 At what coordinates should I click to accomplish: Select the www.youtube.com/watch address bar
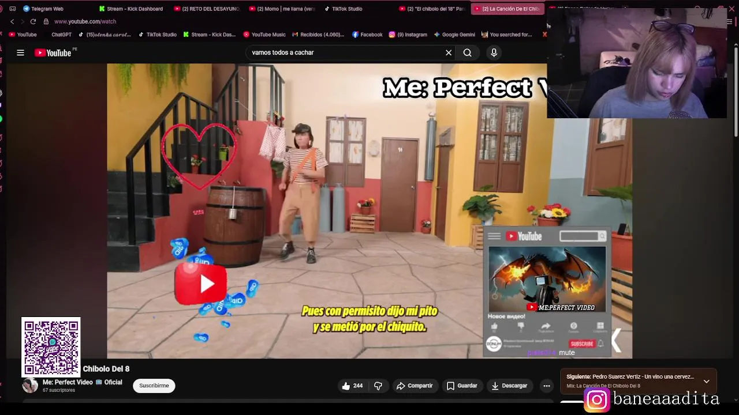tap(85, 21)
